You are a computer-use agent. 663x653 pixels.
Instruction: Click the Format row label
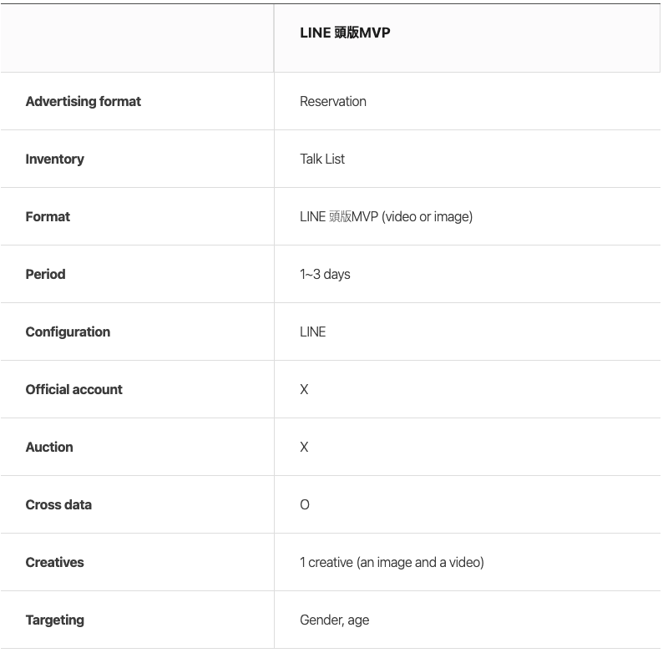48,216
